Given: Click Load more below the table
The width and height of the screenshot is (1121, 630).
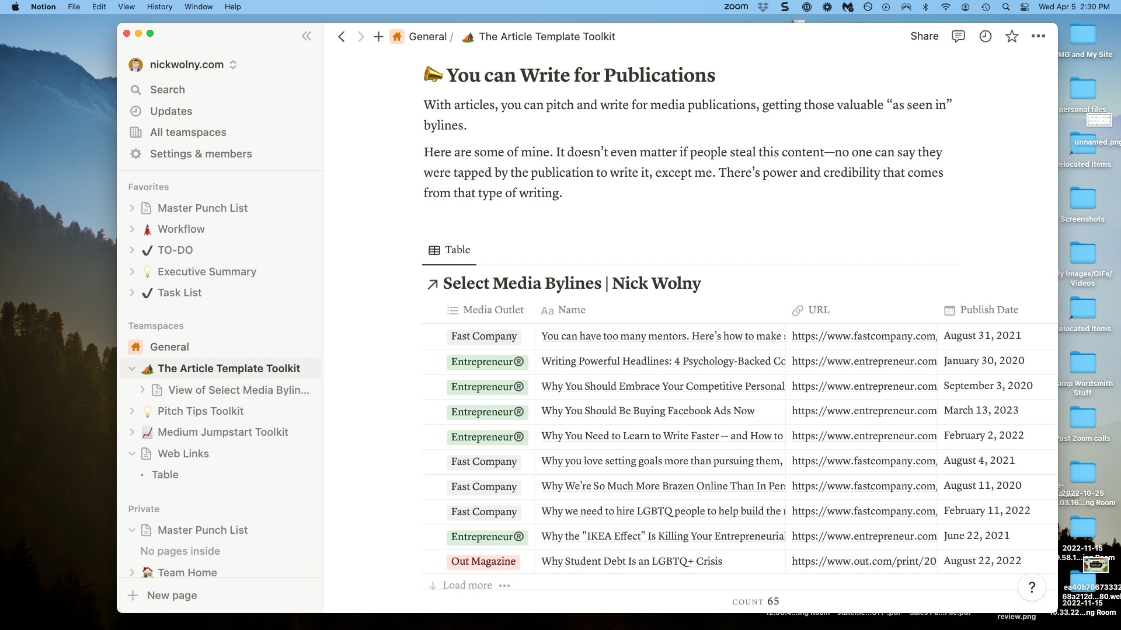Looking at the screenshot, I should click(x=466, y=585).
